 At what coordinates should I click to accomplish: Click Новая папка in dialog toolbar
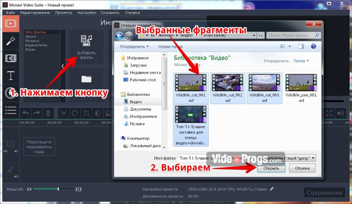170,47
